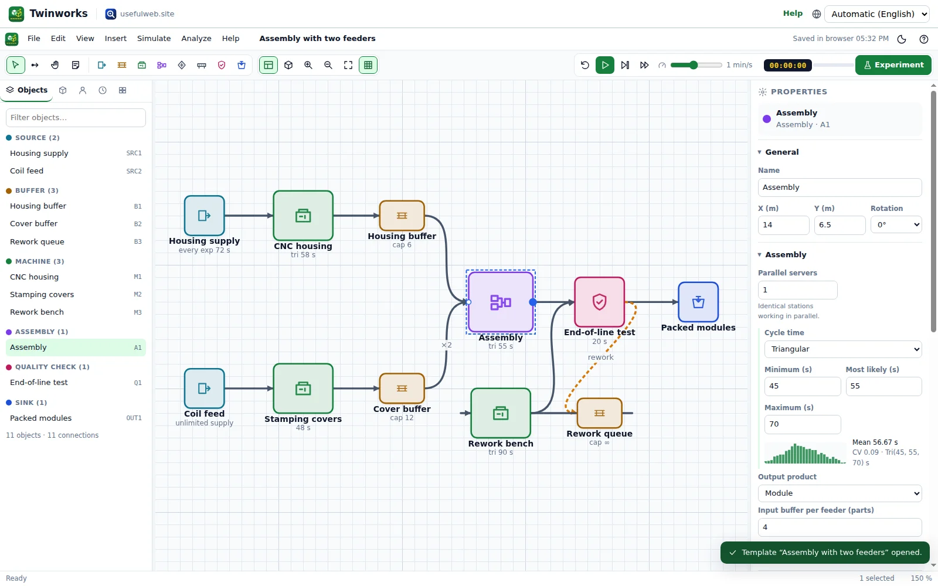This screenshot has height=586, width=938.
Task: Adjust the simulation speed slider
Action: [696, 65]
